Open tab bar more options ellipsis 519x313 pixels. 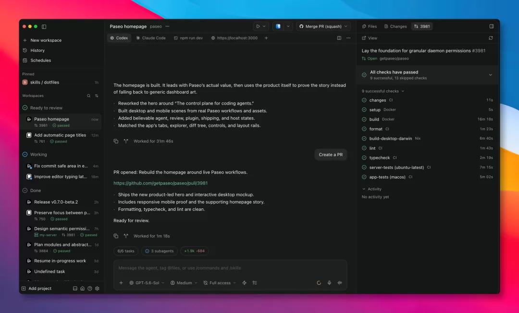pyautogui.click(x=348, y=38)
